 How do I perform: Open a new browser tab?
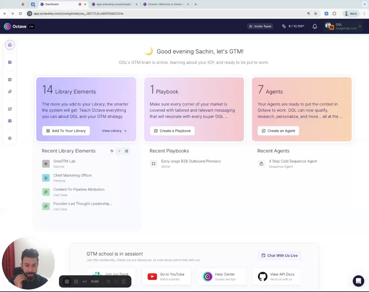click(196, 4)
